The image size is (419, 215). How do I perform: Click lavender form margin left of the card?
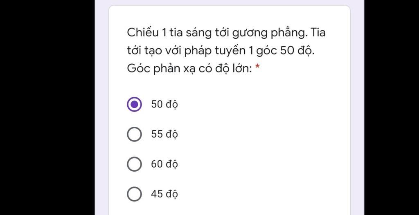[101, 107]
